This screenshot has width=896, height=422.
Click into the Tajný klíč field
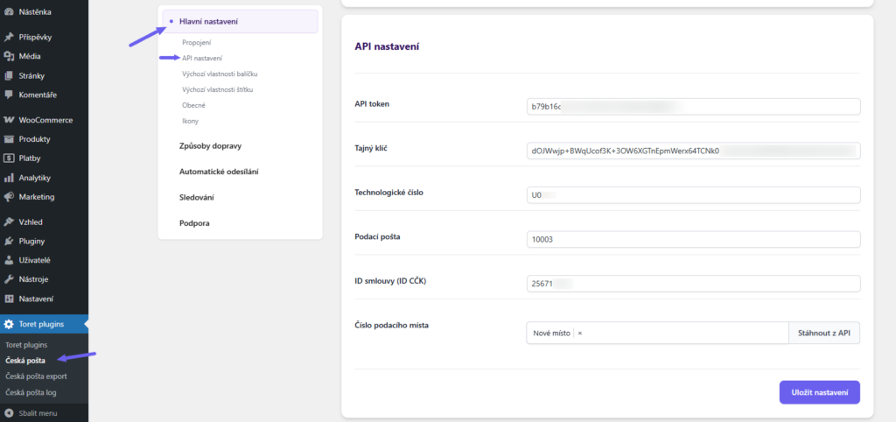pos(693,151)
